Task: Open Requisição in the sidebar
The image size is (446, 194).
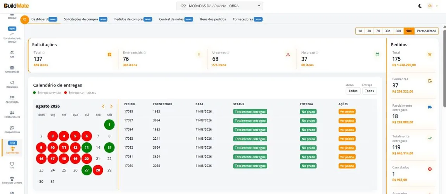Action: (x=12, y=85)
